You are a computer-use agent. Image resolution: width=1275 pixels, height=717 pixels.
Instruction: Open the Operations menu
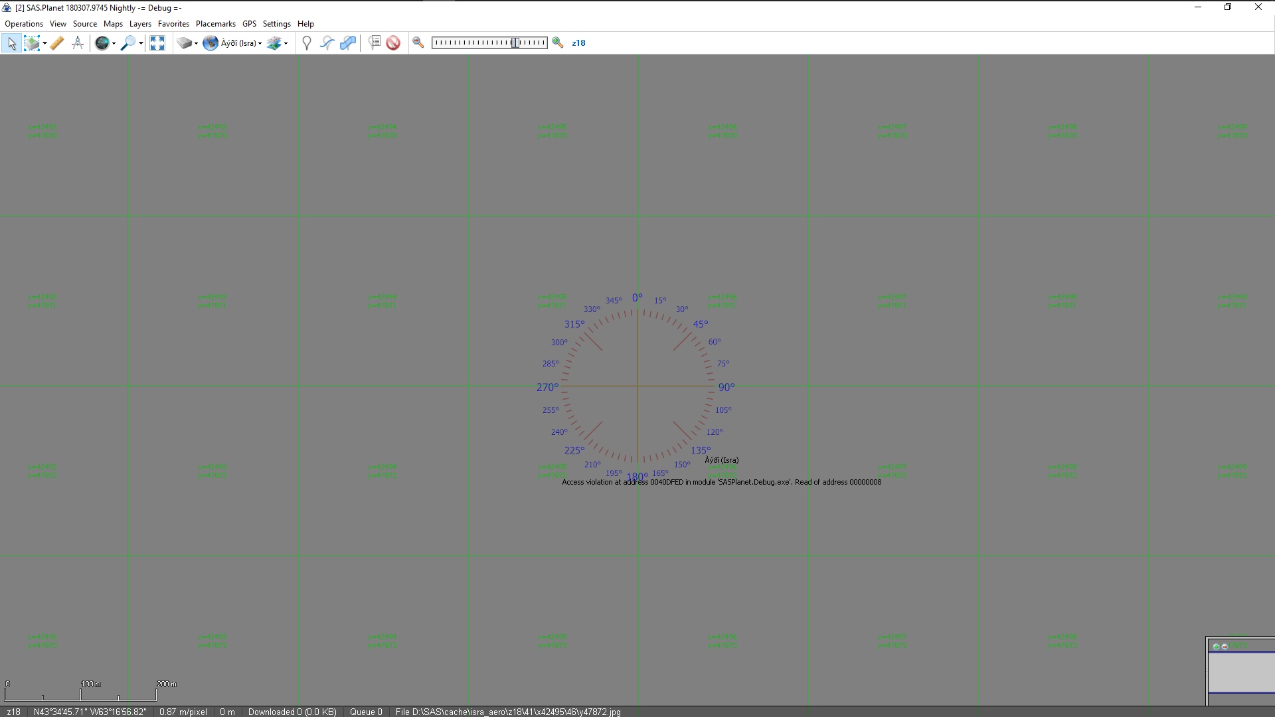pos(24,24)
